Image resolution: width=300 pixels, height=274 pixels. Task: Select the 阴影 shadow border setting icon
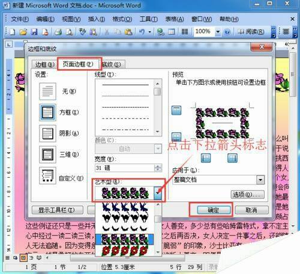point(47,133)
